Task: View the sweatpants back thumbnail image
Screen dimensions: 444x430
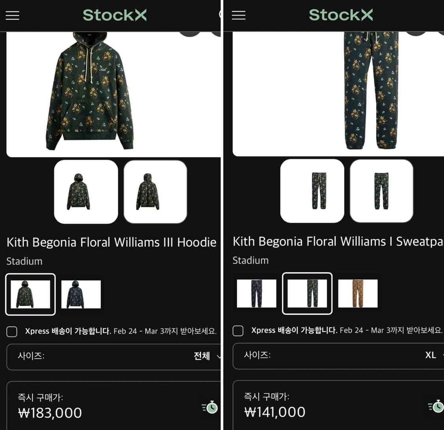Action: 381,191
